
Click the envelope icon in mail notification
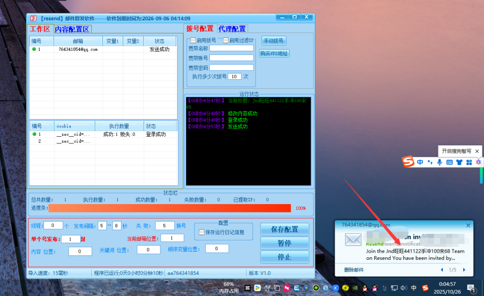pyautogui.click(x=353, y=239)
